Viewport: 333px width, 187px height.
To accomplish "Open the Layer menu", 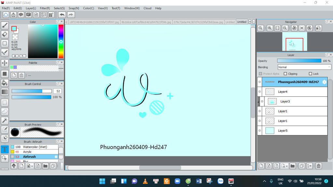I will tap(31, 8).
